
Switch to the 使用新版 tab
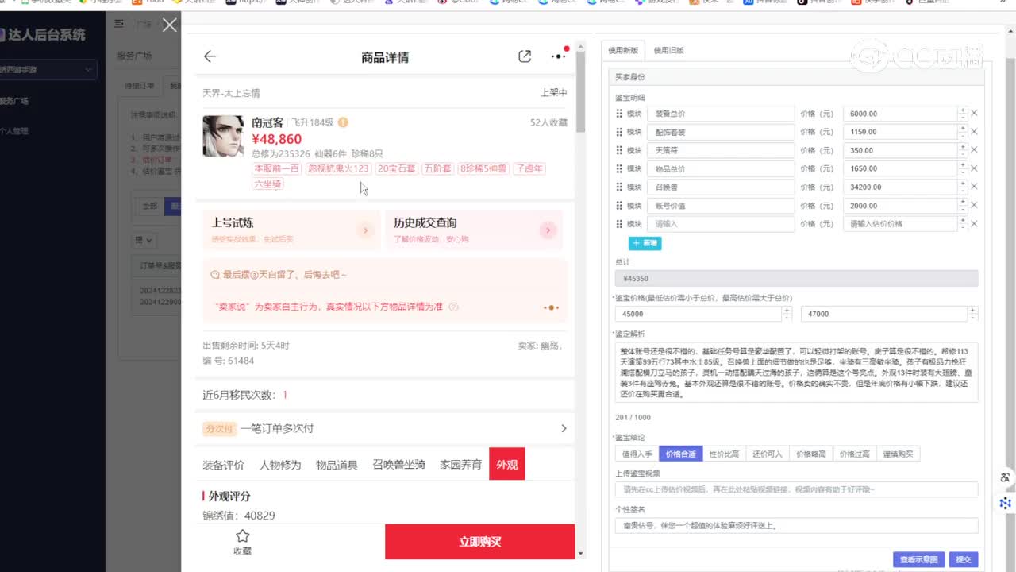coord(623,50)
